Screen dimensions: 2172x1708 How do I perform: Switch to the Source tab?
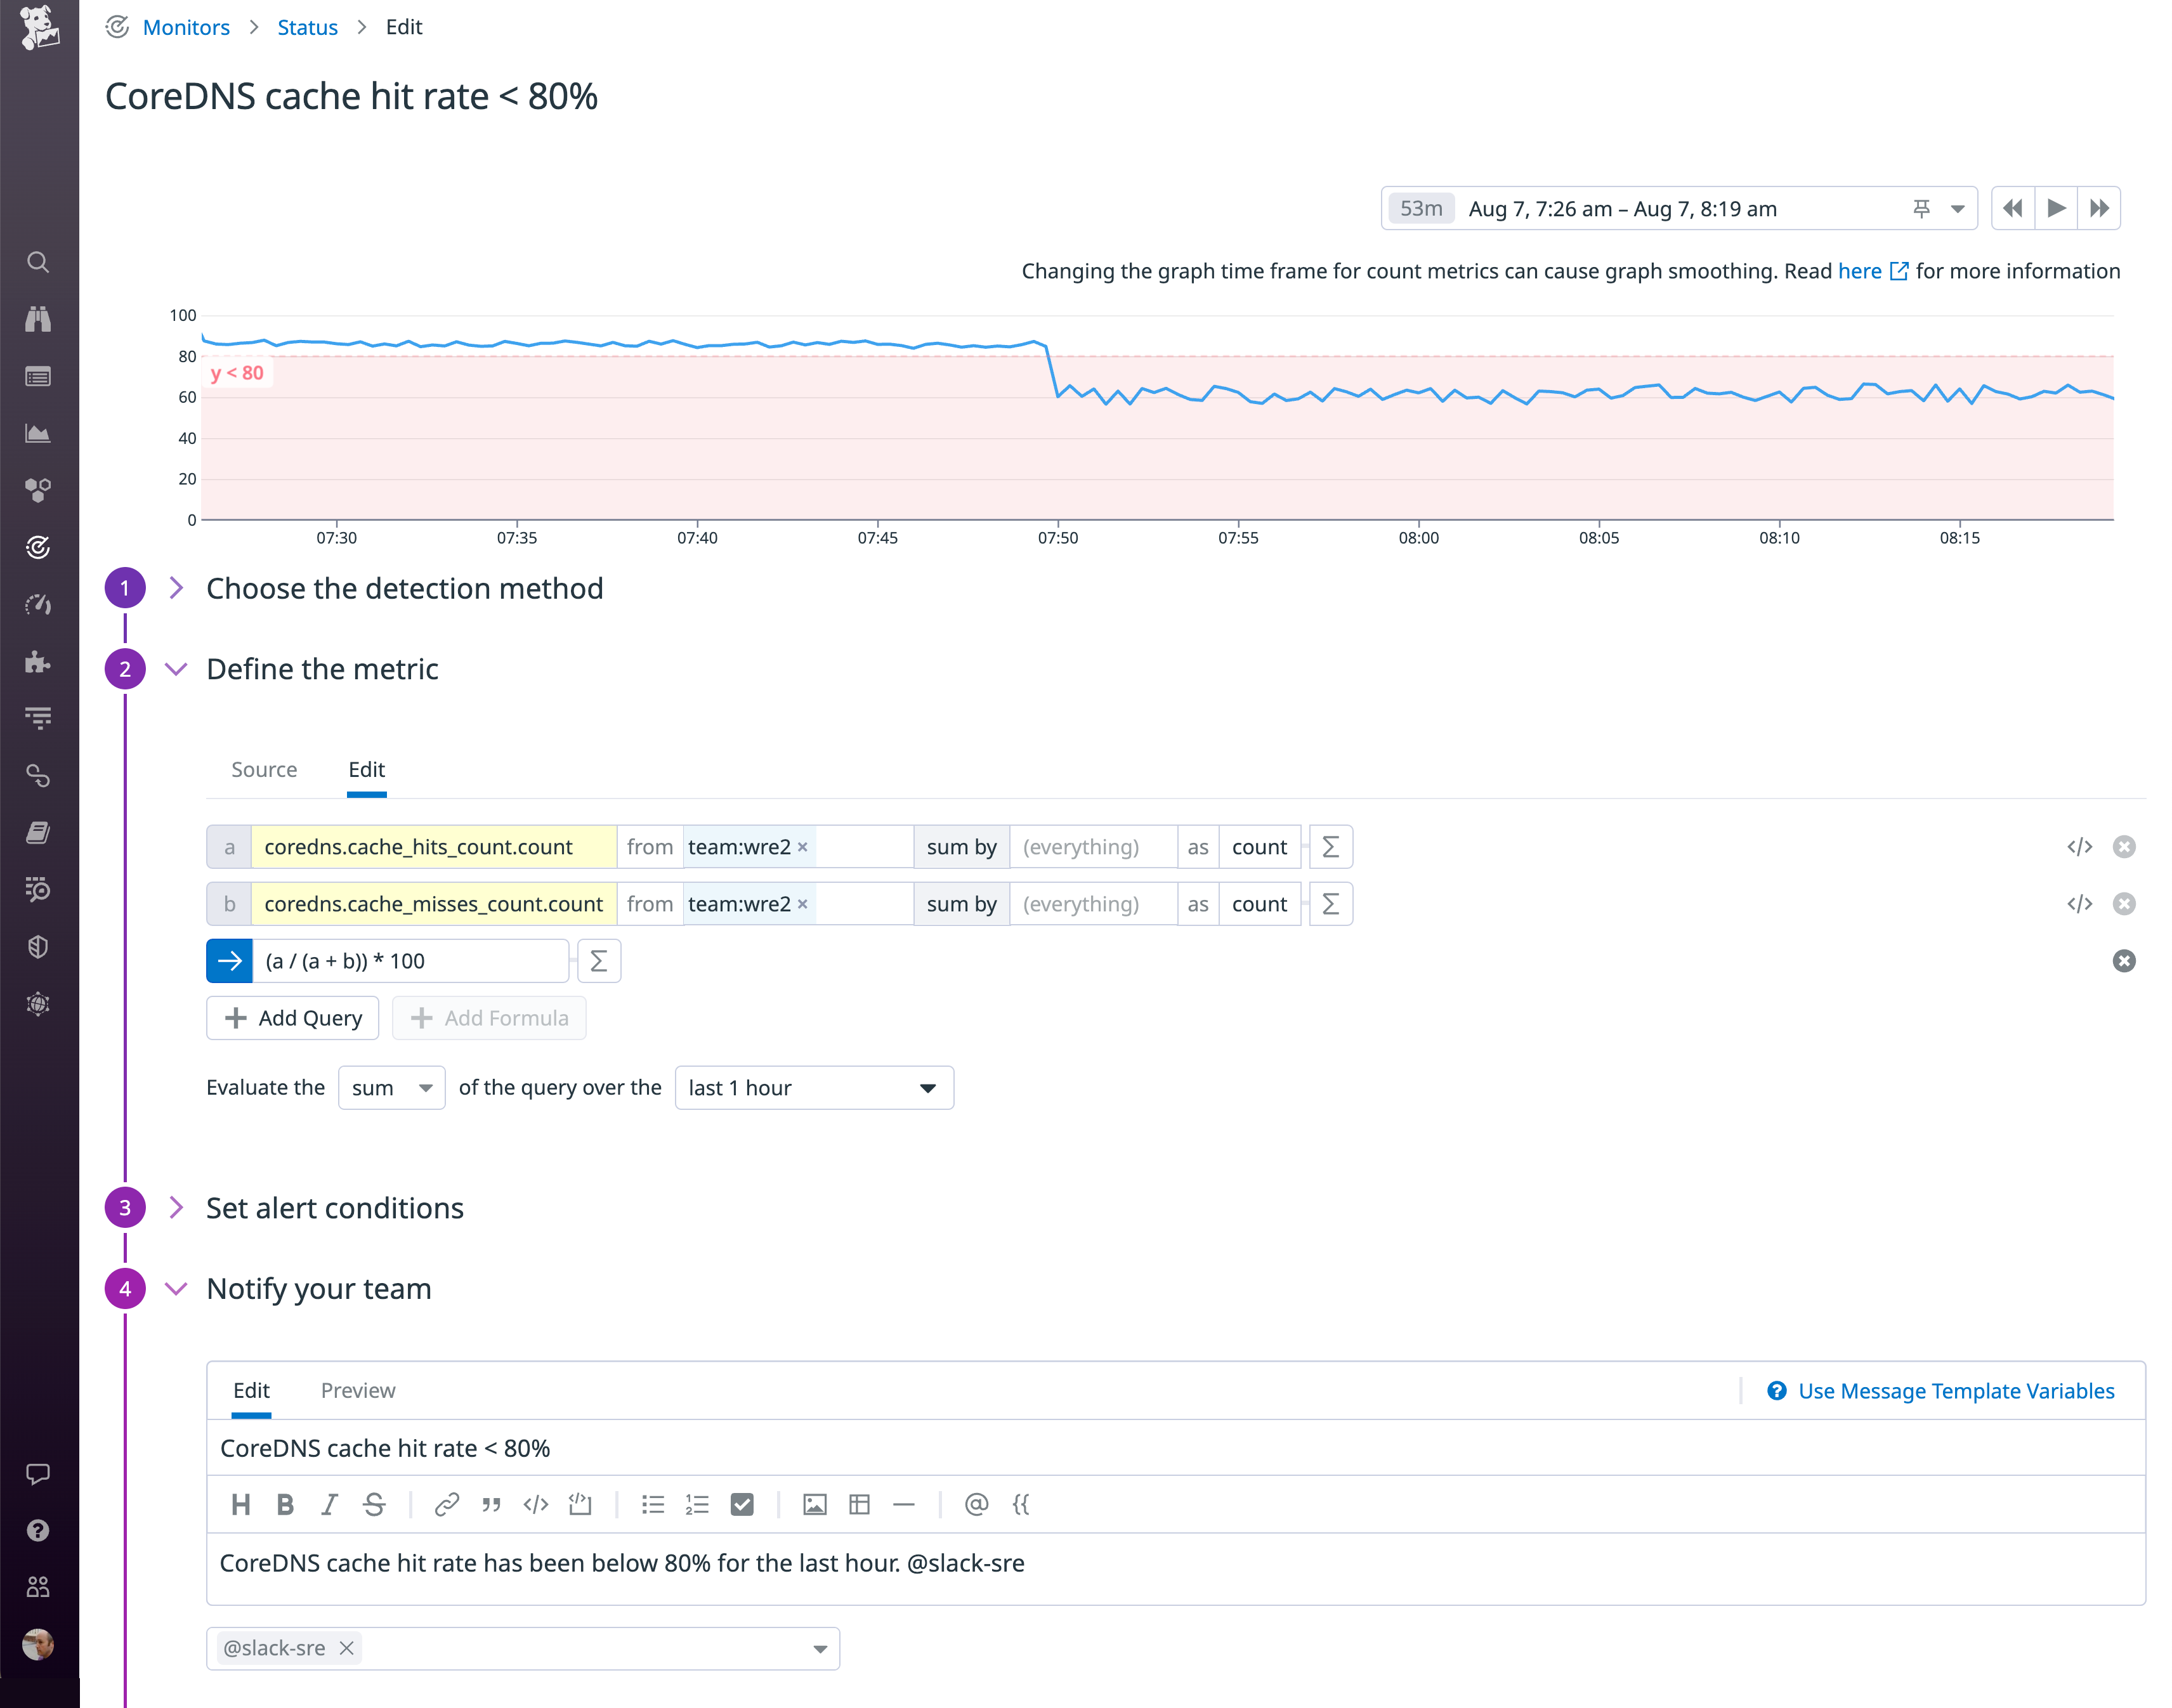[x=263, y=769]
